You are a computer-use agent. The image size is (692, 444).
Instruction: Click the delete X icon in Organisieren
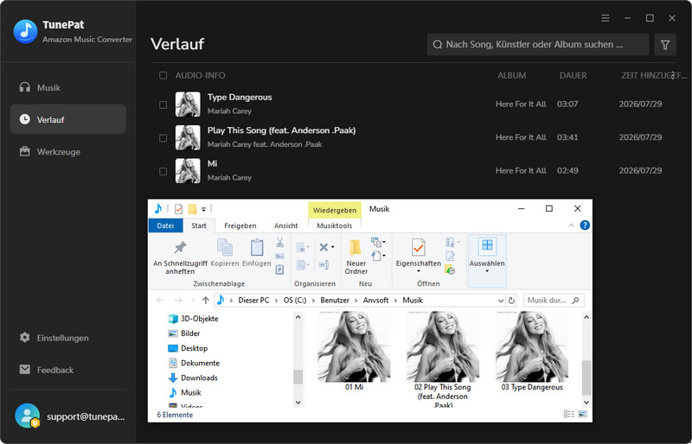(x=324, y=247)
